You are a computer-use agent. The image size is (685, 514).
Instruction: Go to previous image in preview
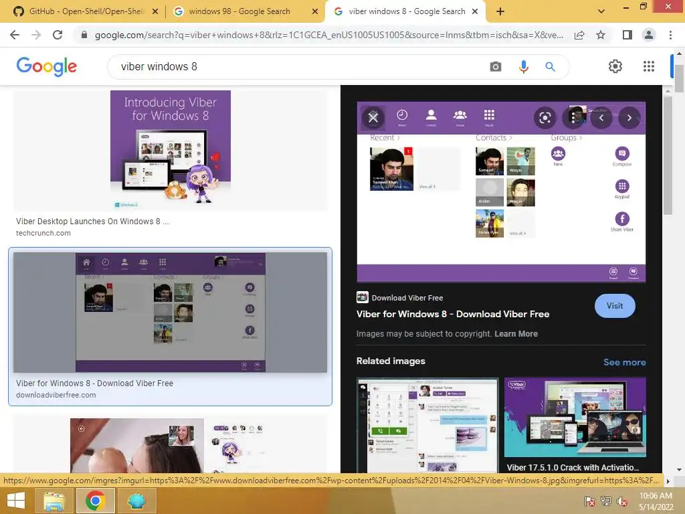point(601,118)
